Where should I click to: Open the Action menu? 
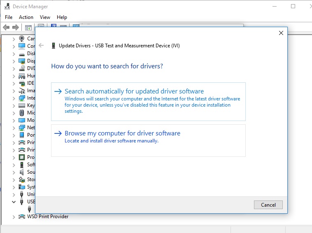pyautogui.click(x=26, y=17)
